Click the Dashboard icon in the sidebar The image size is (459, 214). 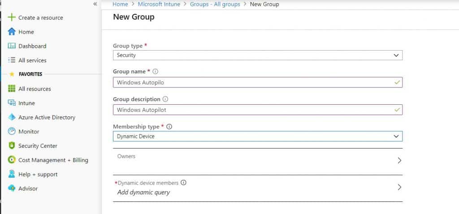11,46
